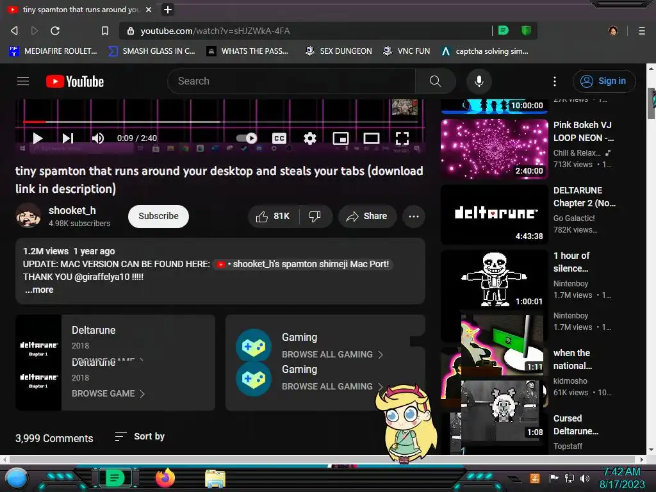This screenshot has height=492, width=656.
Task: Subscribe to shooket_h
Action: [x=159, y=217]
